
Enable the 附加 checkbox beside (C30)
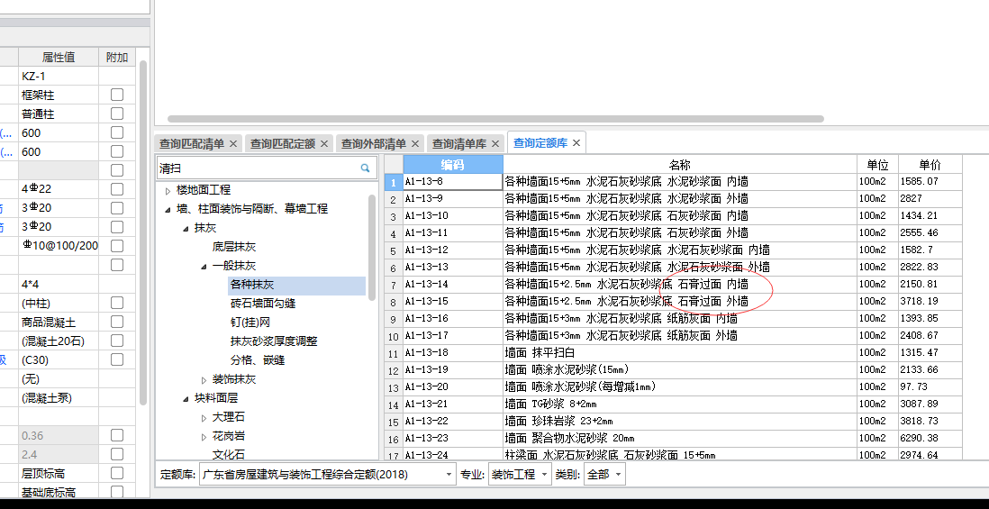[x=117, y=359]
